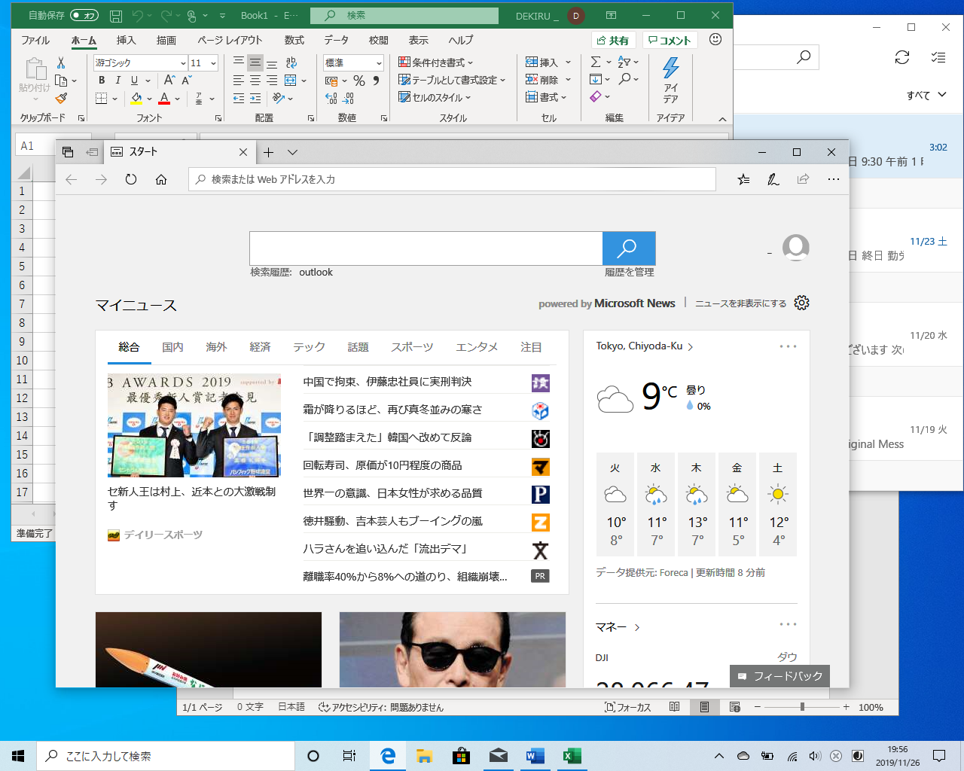The image size is (964, 771).
Task: Apply the yellow fill color bucket
Action: (136, 99)
